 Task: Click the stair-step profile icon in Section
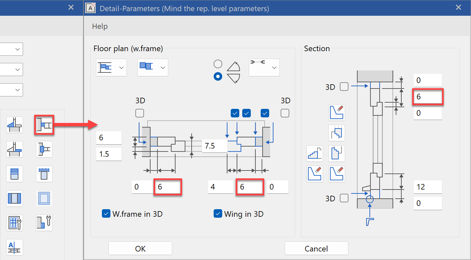coord(315,154)
